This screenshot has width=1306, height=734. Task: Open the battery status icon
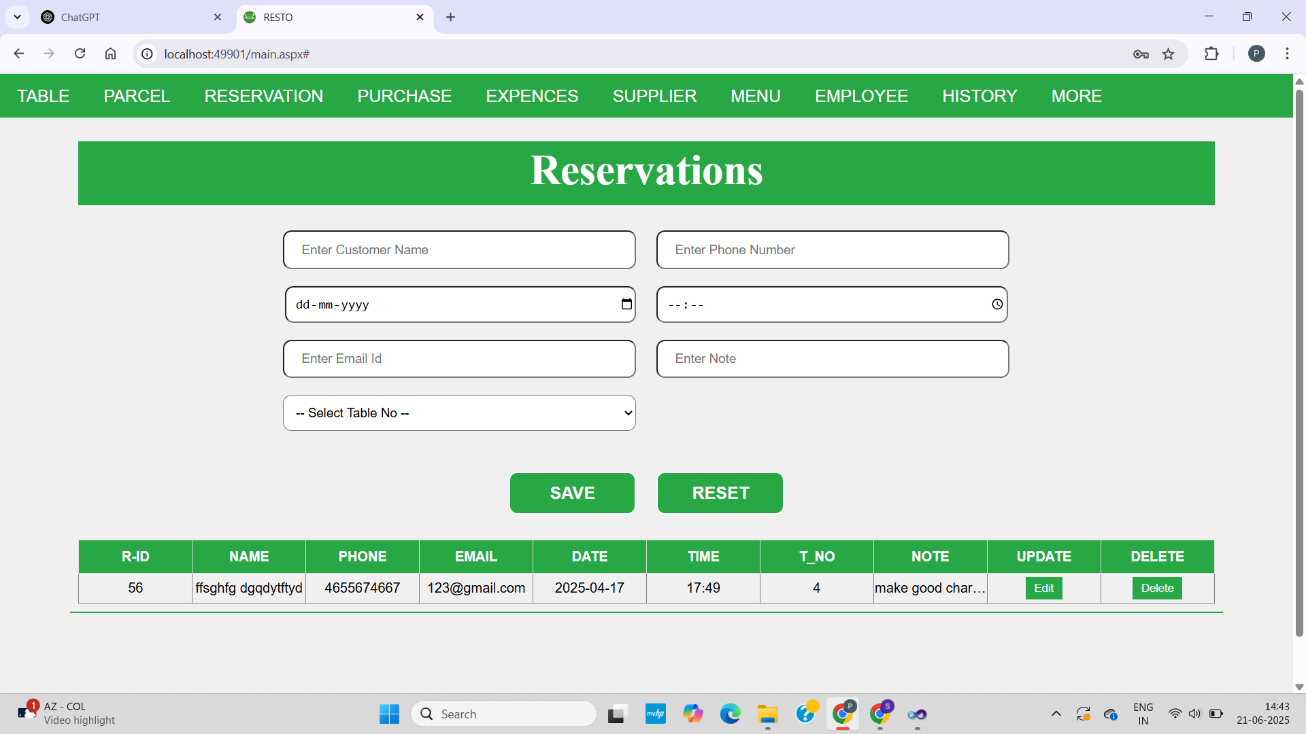[x=1216, y=714]
